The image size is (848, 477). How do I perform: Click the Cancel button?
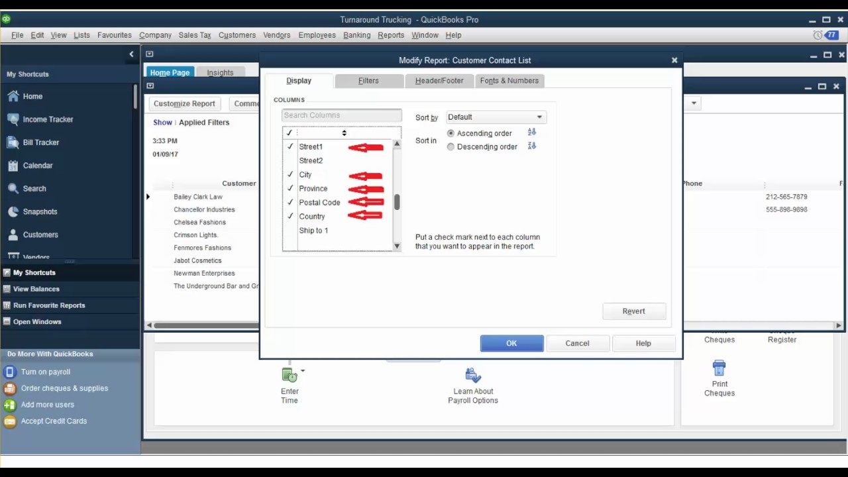click(577, 343)
